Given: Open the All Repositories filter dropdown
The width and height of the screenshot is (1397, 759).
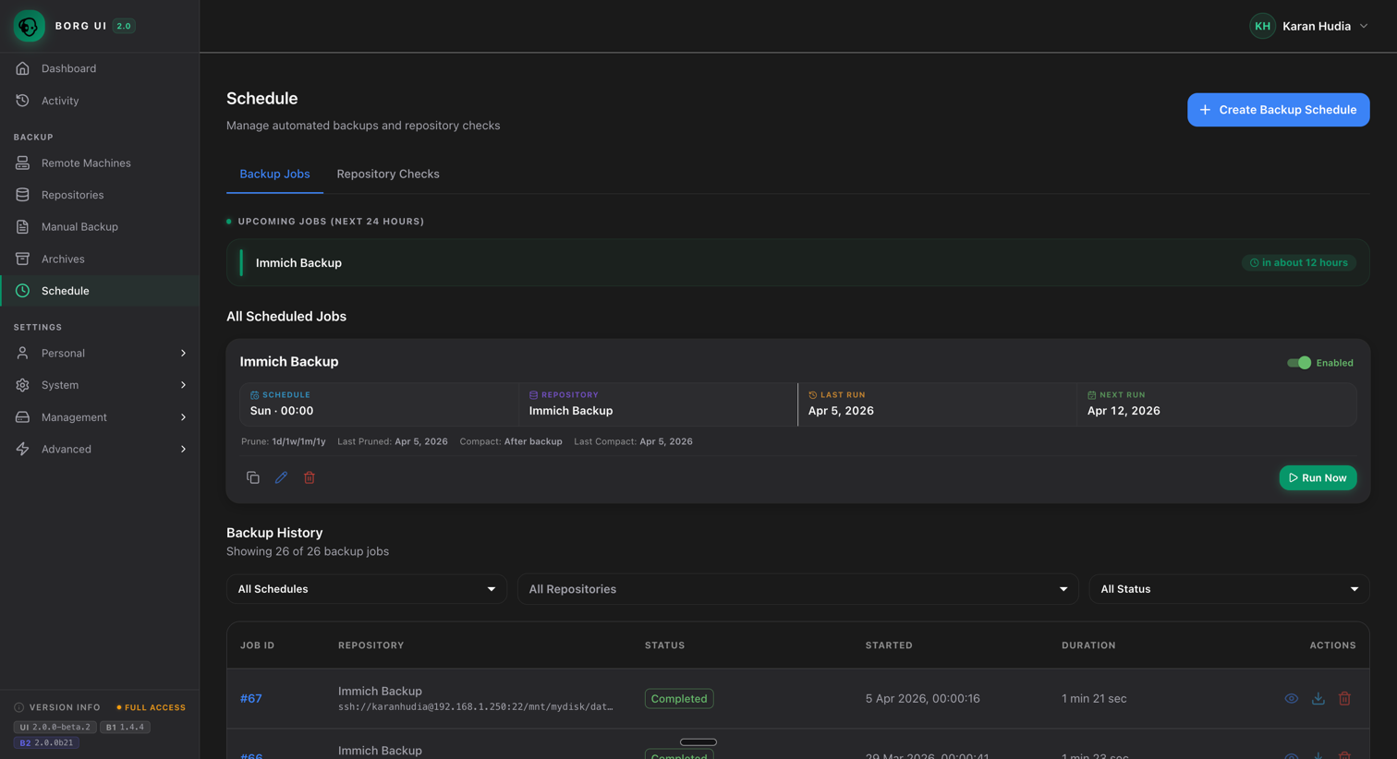Looking at the screenshot, I should (x=798, y=589).
